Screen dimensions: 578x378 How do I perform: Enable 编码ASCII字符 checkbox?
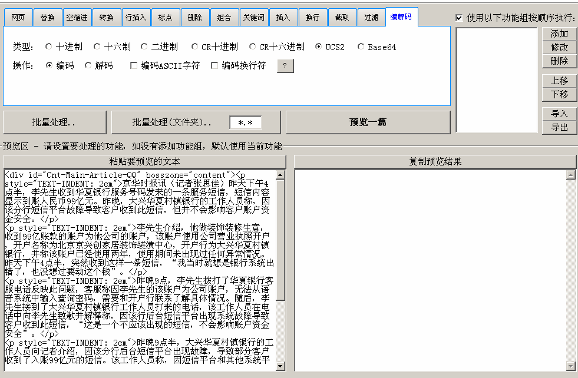pyautogui.click(x=134, y=66)
